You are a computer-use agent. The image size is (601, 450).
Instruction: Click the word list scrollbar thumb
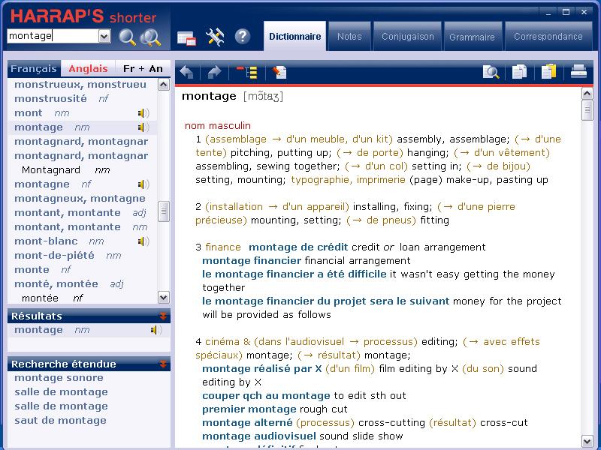164,211
